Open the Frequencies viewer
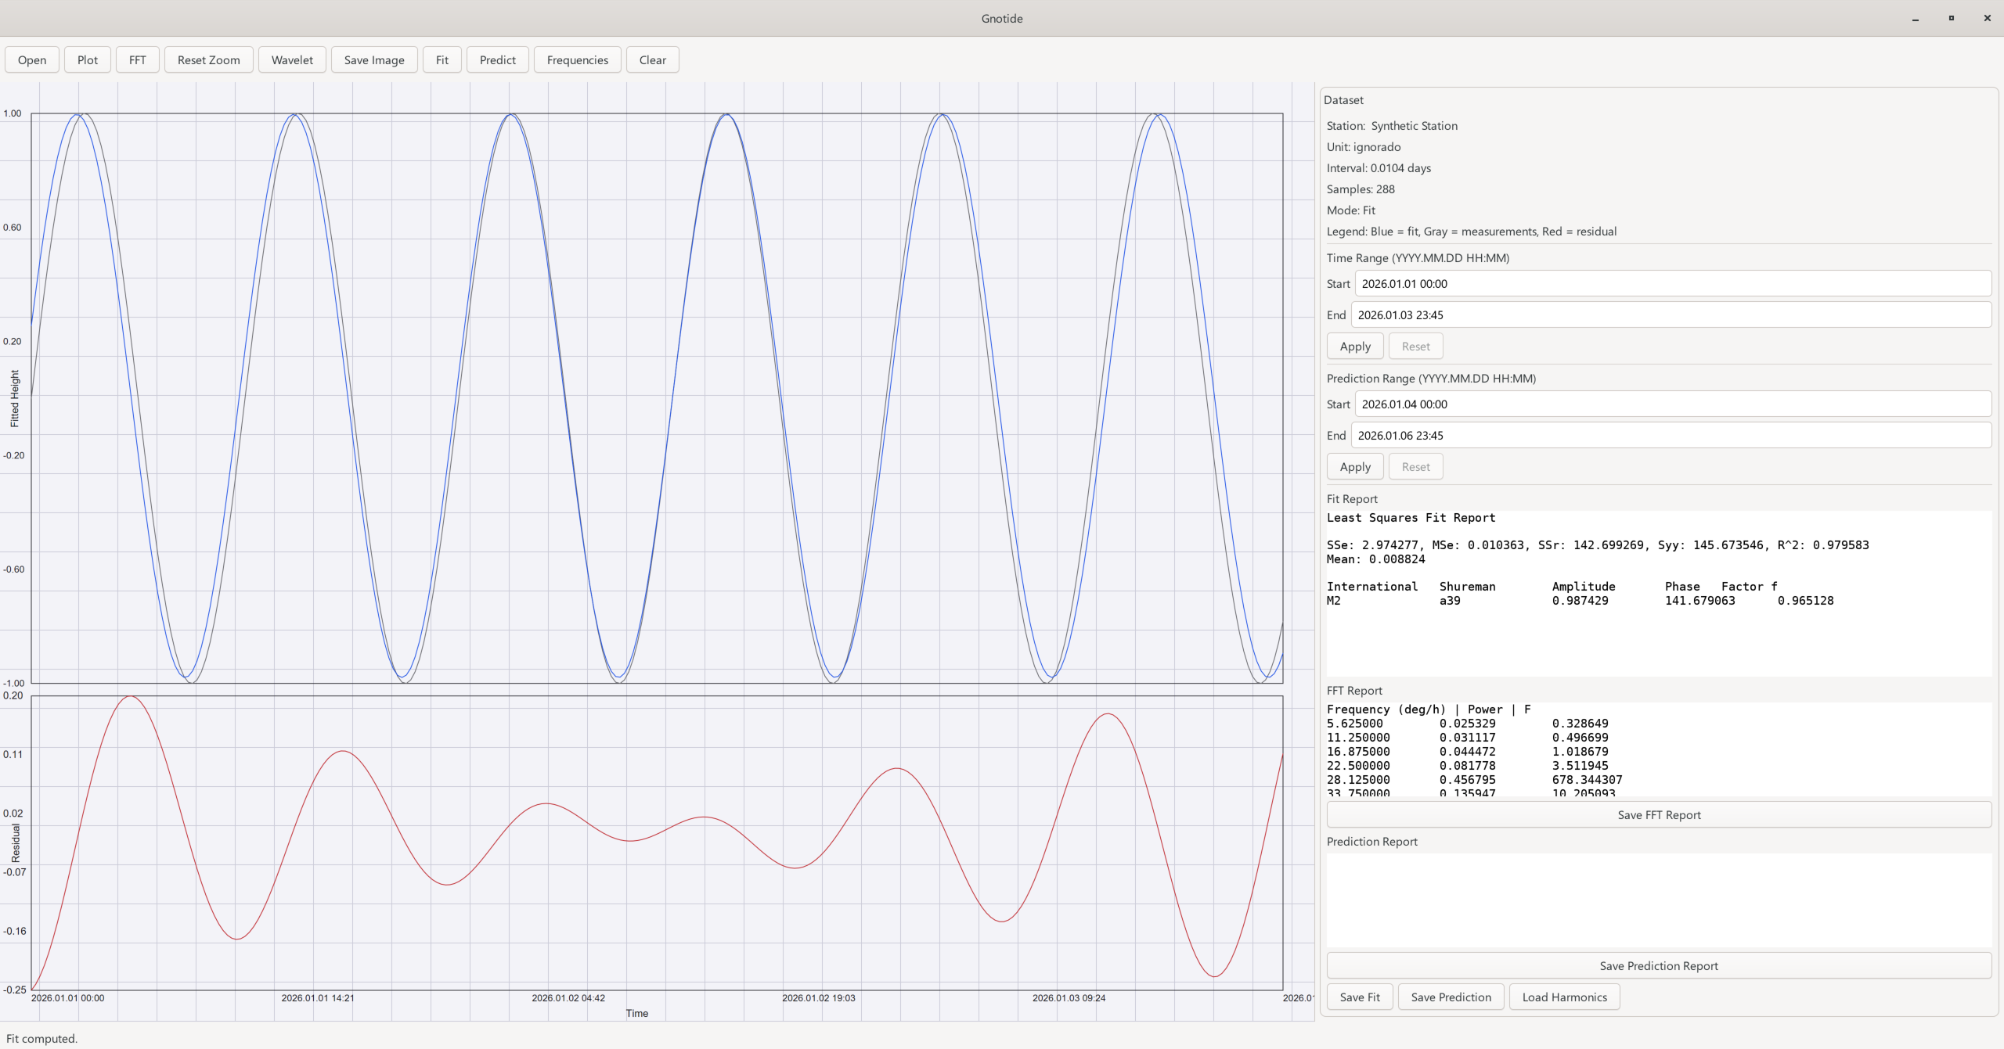 tap(577, 59)
